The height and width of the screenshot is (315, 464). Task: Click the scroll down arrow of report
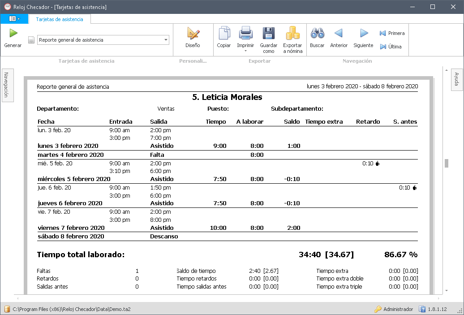446,290
